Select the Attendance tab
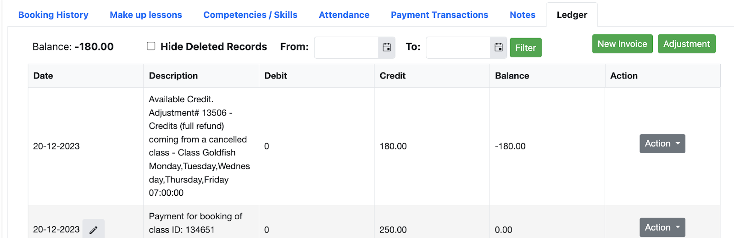The image size is (734, 238). tap(344, 15)
